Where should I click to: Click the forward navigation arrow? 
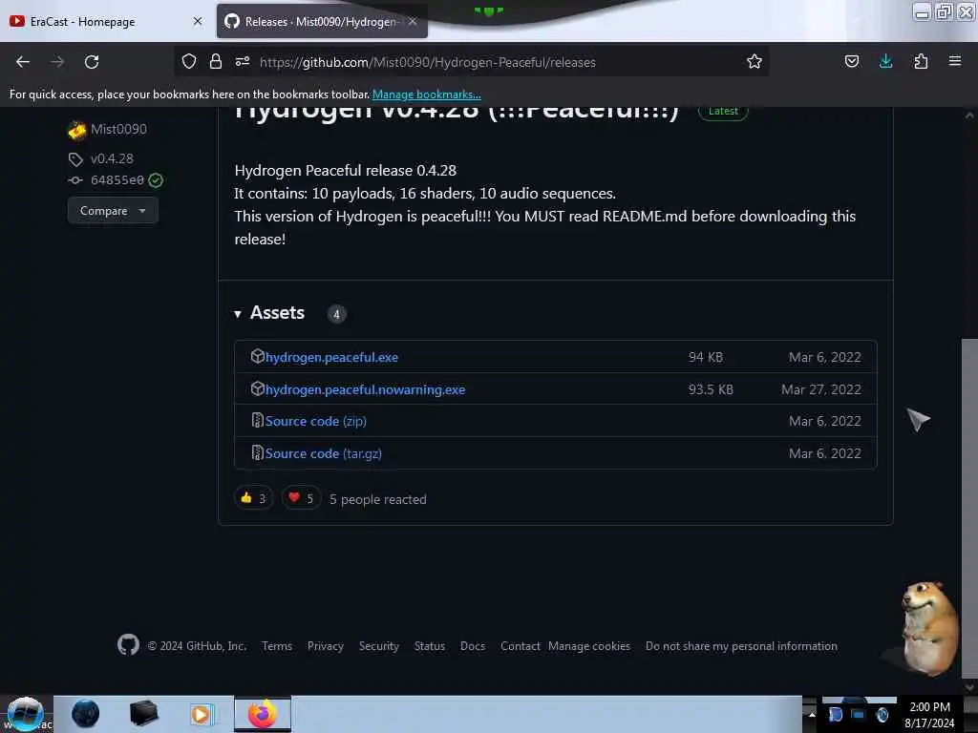tap(57, 62)
